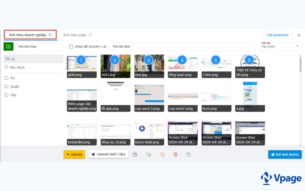Switch to Ảnh theo page tab
Viewport: 305px width, 191px height.
click(x=75, y=35)
